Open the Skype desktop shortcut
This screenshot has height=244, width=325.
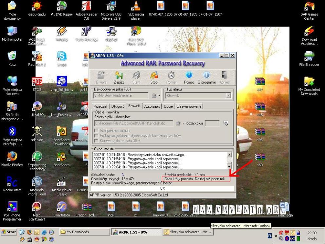tap(62, 56)
